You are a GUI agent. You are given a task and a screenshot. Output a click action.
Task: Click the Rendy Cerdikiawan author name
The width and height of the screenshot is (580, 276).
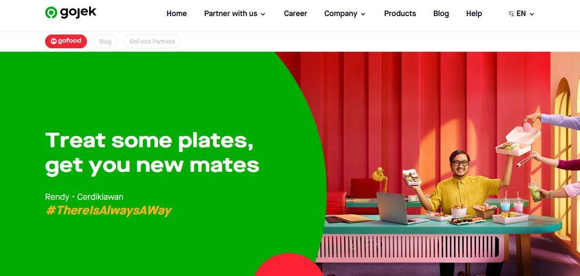(x=84, y=197)
